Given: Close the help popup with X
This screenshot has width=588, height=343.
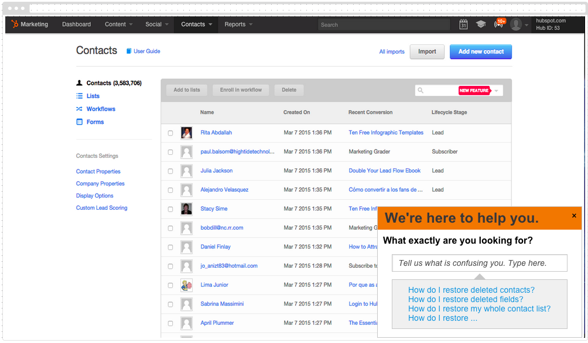Looking at the screenshot, I should [574, 216].
